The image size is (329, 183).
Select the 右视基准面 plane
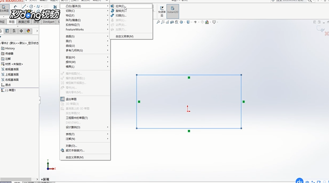pyautogui.click(x=10, y=80)
